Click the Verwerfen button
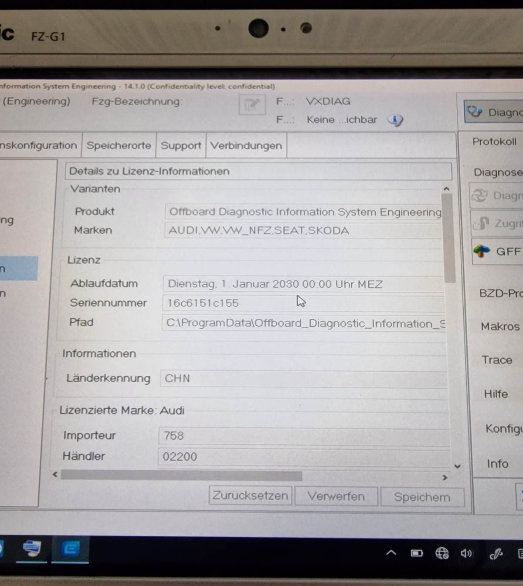The image size is (523, 586). pyautogui.click(x=336, y=496)
